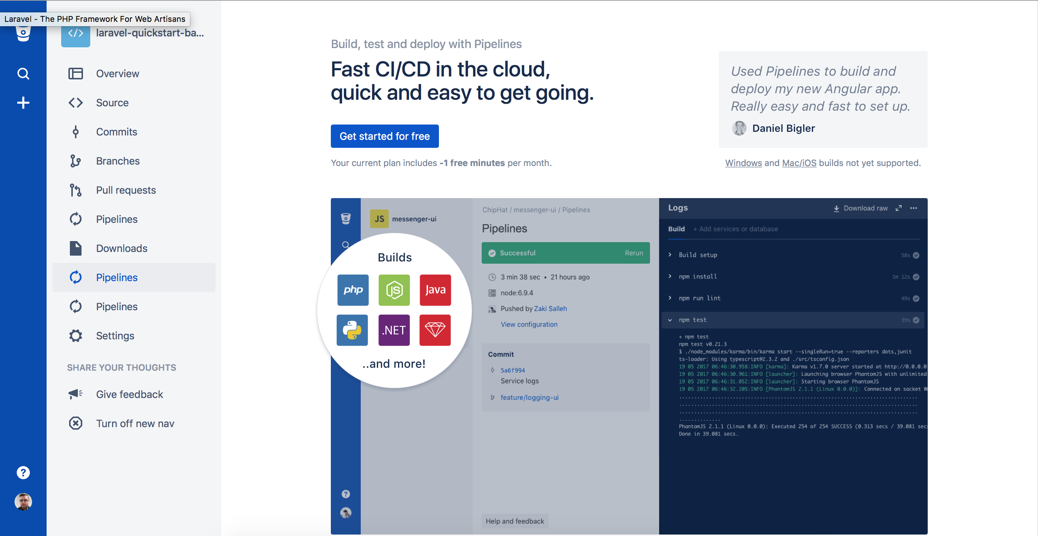Click the View configuration link
1038x536 pixels.
click(529, 324)
